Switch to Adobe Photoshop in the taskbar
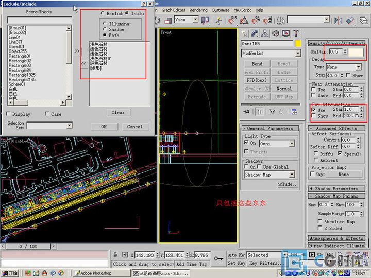Viewport: 371px width, 278px height. point(102,273)
